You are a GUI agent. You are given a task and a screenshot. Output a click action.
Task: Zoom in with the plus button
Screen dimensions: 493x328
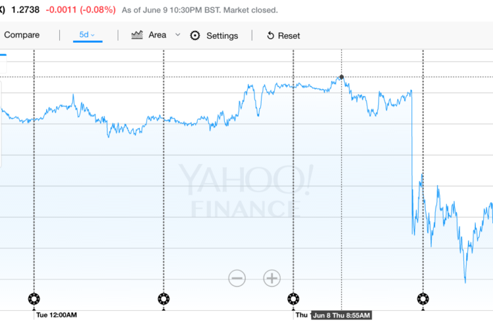272,278
